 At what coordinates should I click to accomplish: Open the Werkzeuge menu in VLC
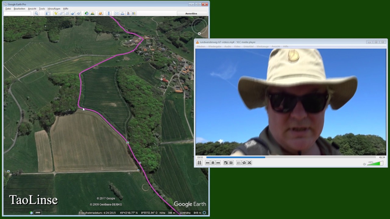point(263,46)
